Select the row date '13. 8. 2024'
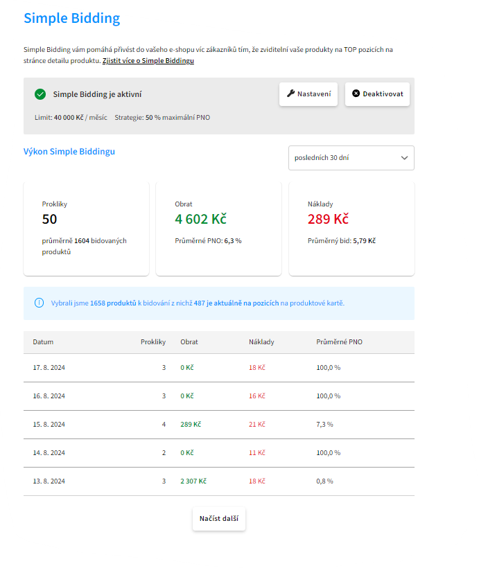Viewport: 479px width, 568px height. (x=49, y=481)
